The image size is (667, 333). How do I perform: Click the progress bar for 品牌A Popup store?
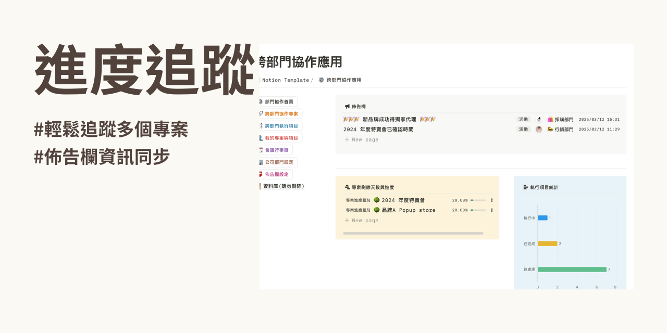pyautogui.click(x=477, y=210)
